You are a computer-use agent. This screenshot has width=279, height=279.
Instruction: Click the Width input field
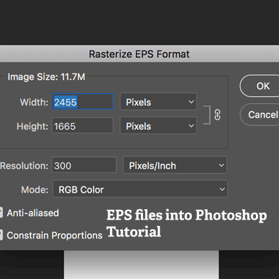tap(82, 102)
